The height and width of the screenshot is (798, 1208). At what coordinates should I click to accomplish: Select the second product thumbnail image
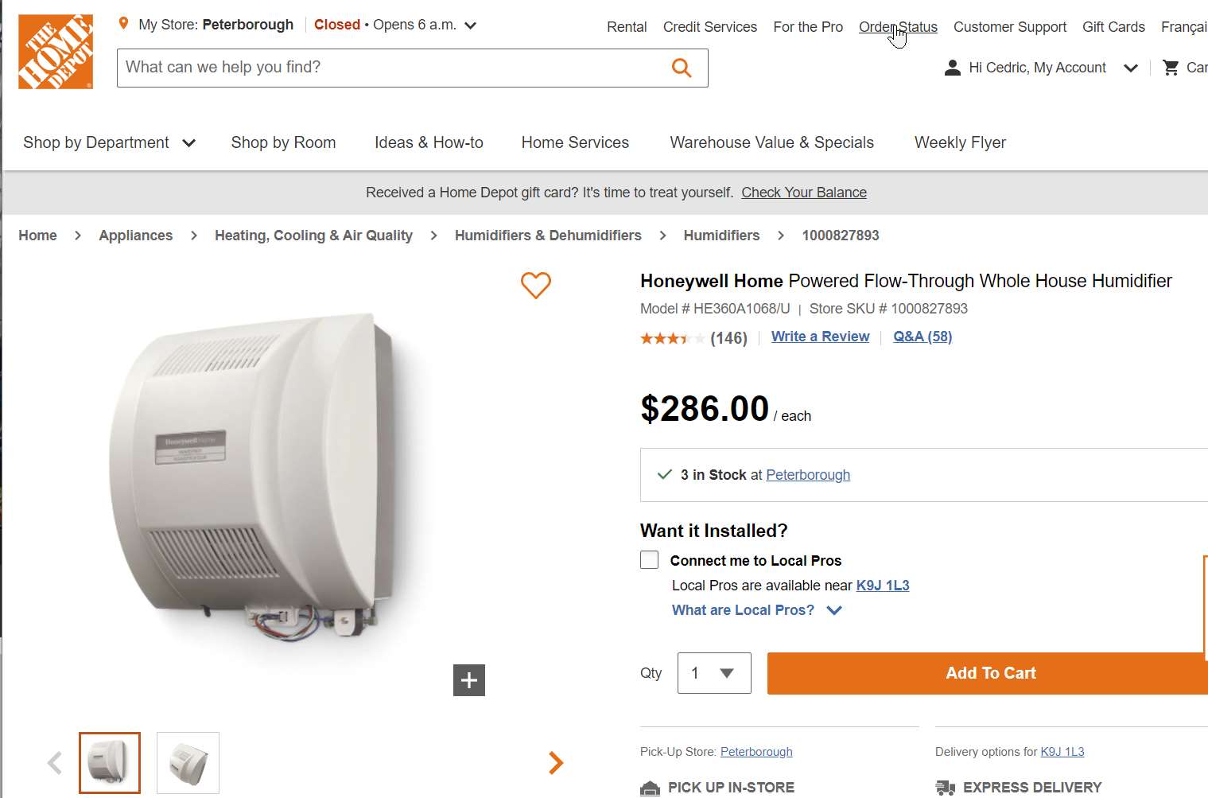[188, 763]
